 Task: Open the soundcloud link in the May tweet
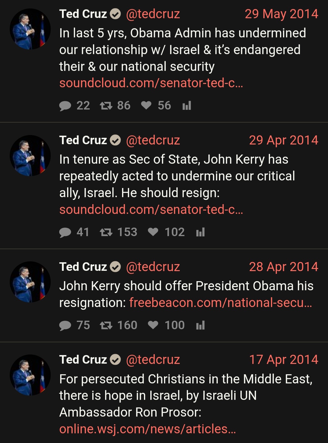151,83
